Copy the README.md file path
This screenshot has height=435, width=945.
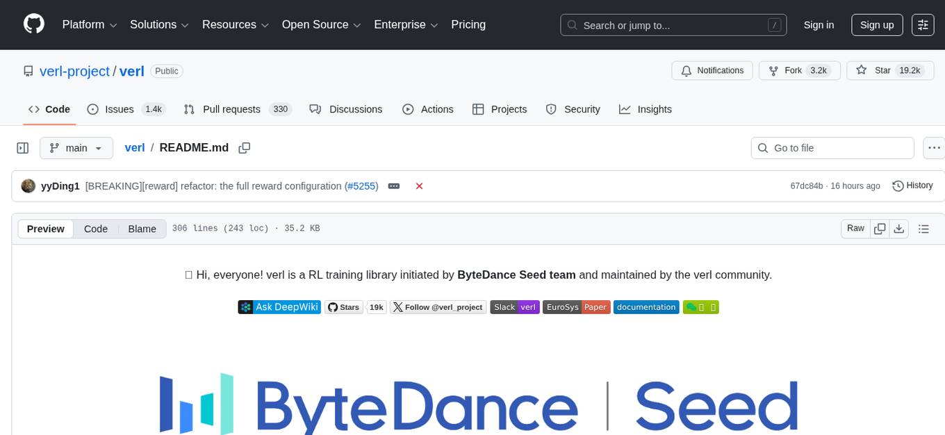[244, 148]
